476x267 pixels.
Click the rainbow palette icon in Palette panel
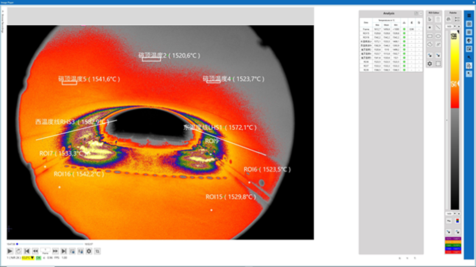(x=449, y=19)
